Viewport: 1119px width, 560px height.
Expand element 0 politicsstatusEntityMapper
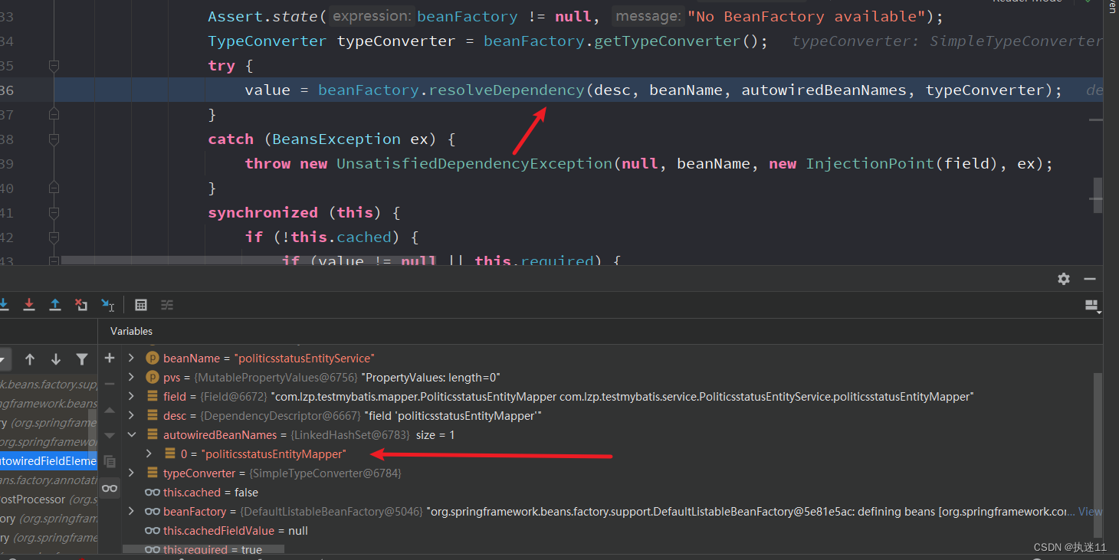point(149,454)
